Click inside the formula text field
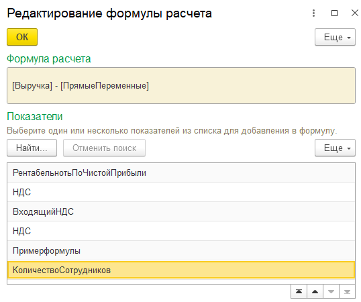Image resolution: width=361 pixels, height=302 pixels. 181,86
